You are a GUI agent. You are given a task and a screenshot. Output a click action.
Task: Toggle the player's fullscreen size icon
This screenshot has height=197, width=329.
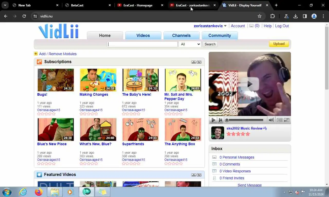pyautogui.click(x=287, y=120)
